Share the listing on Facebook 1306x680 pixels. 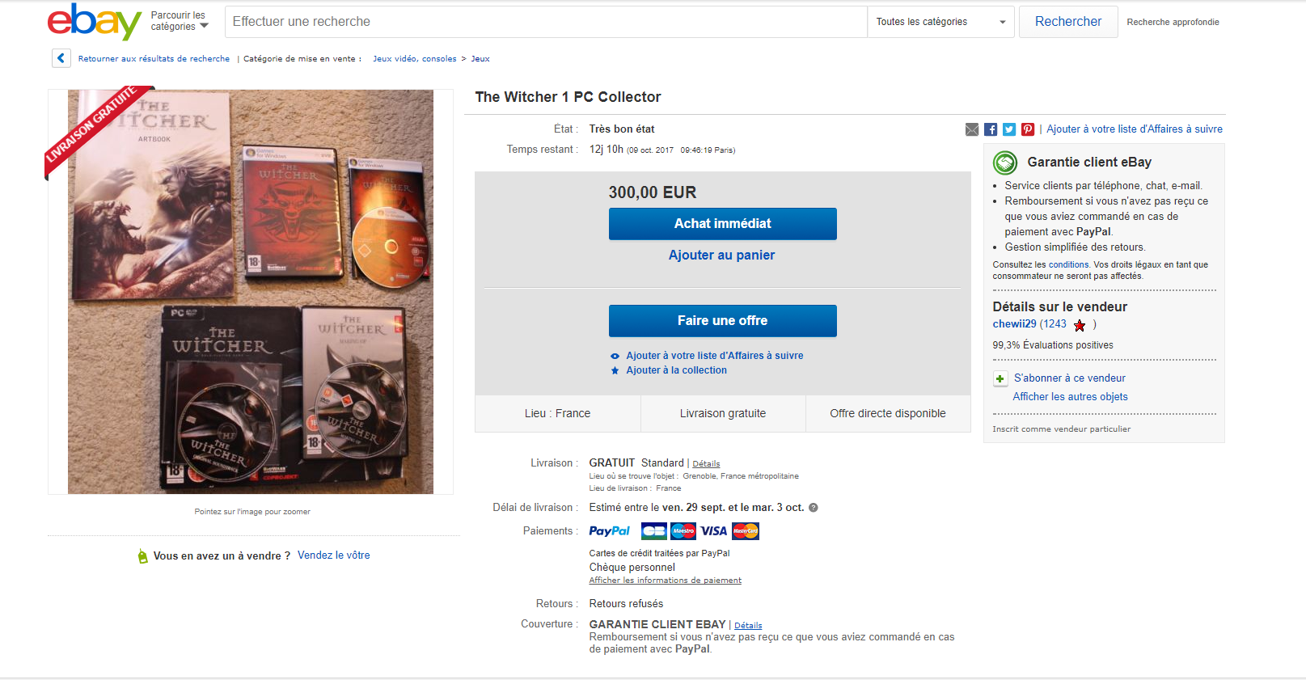[x=991, y=129]
